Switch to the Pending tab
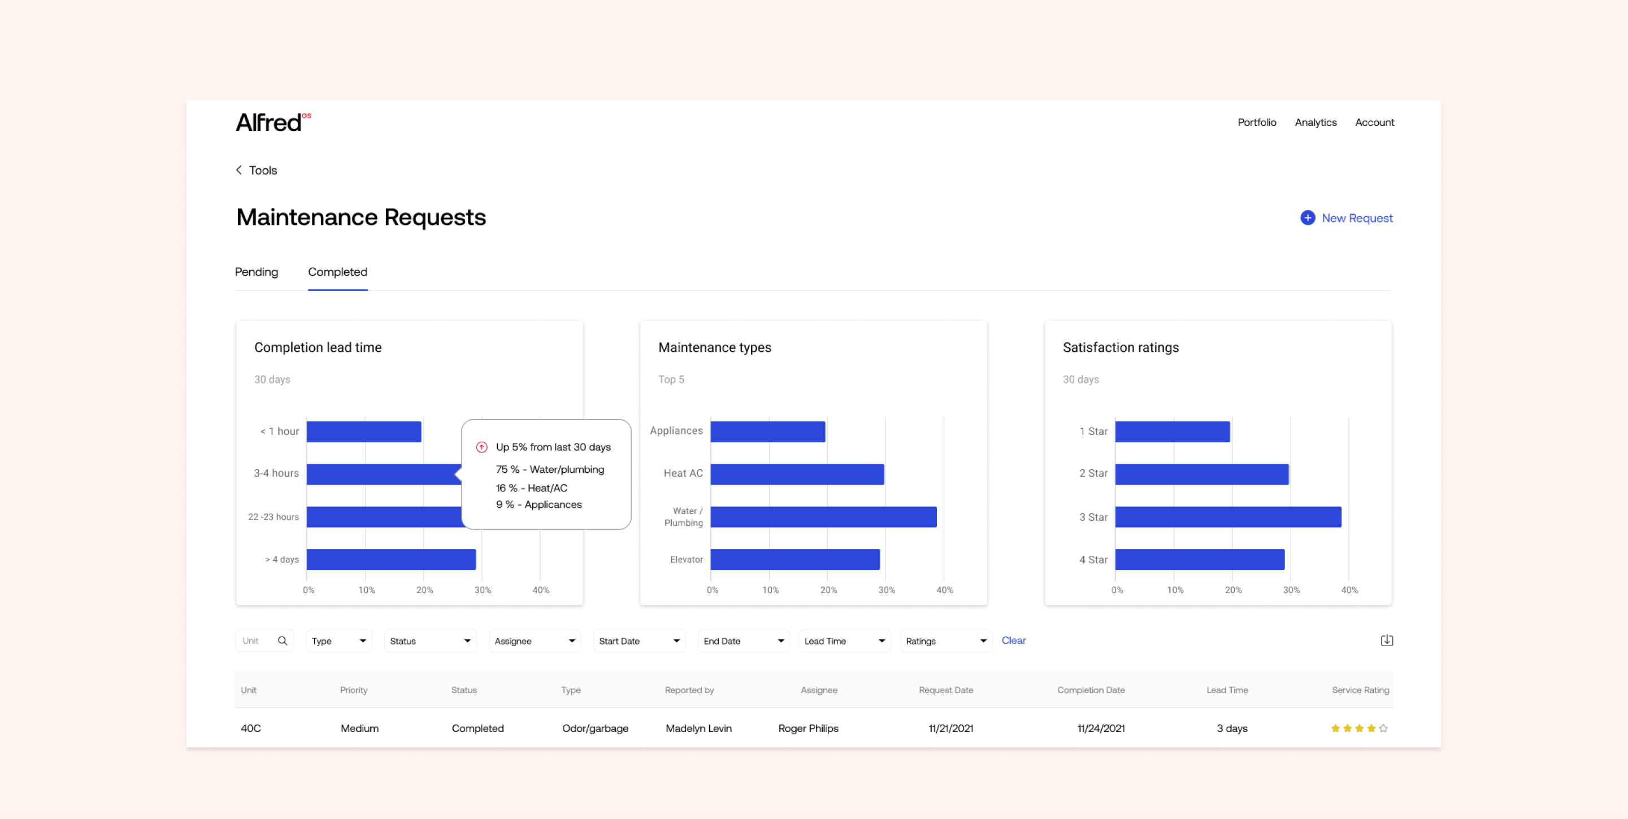This screenshot has width=1628, height=819. point(257,272)
